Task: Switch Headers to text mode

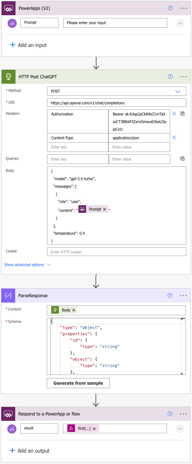Action: 183,114
